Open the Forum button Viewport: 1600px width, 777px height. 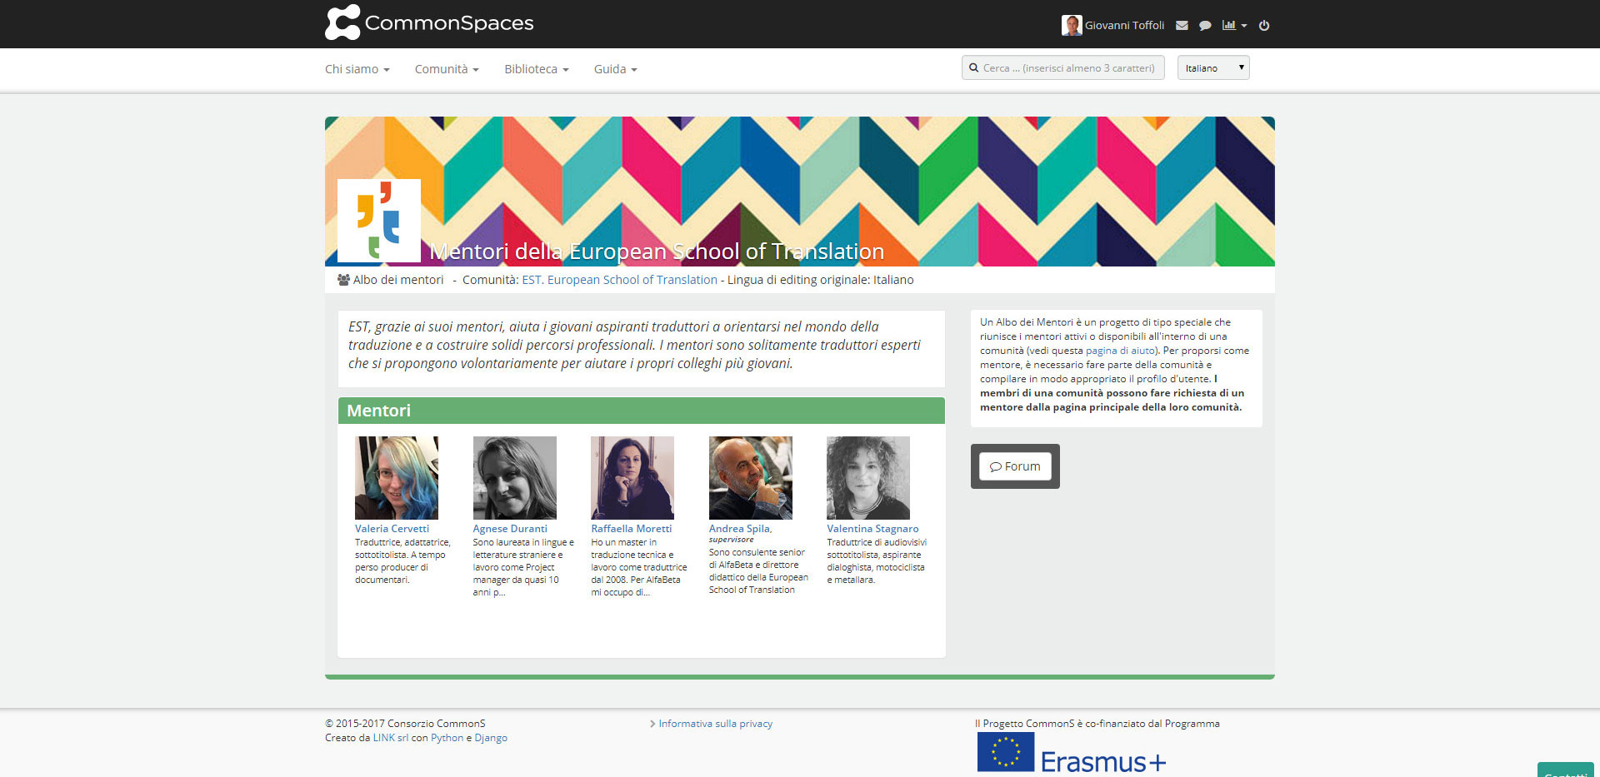point(1015,466)
